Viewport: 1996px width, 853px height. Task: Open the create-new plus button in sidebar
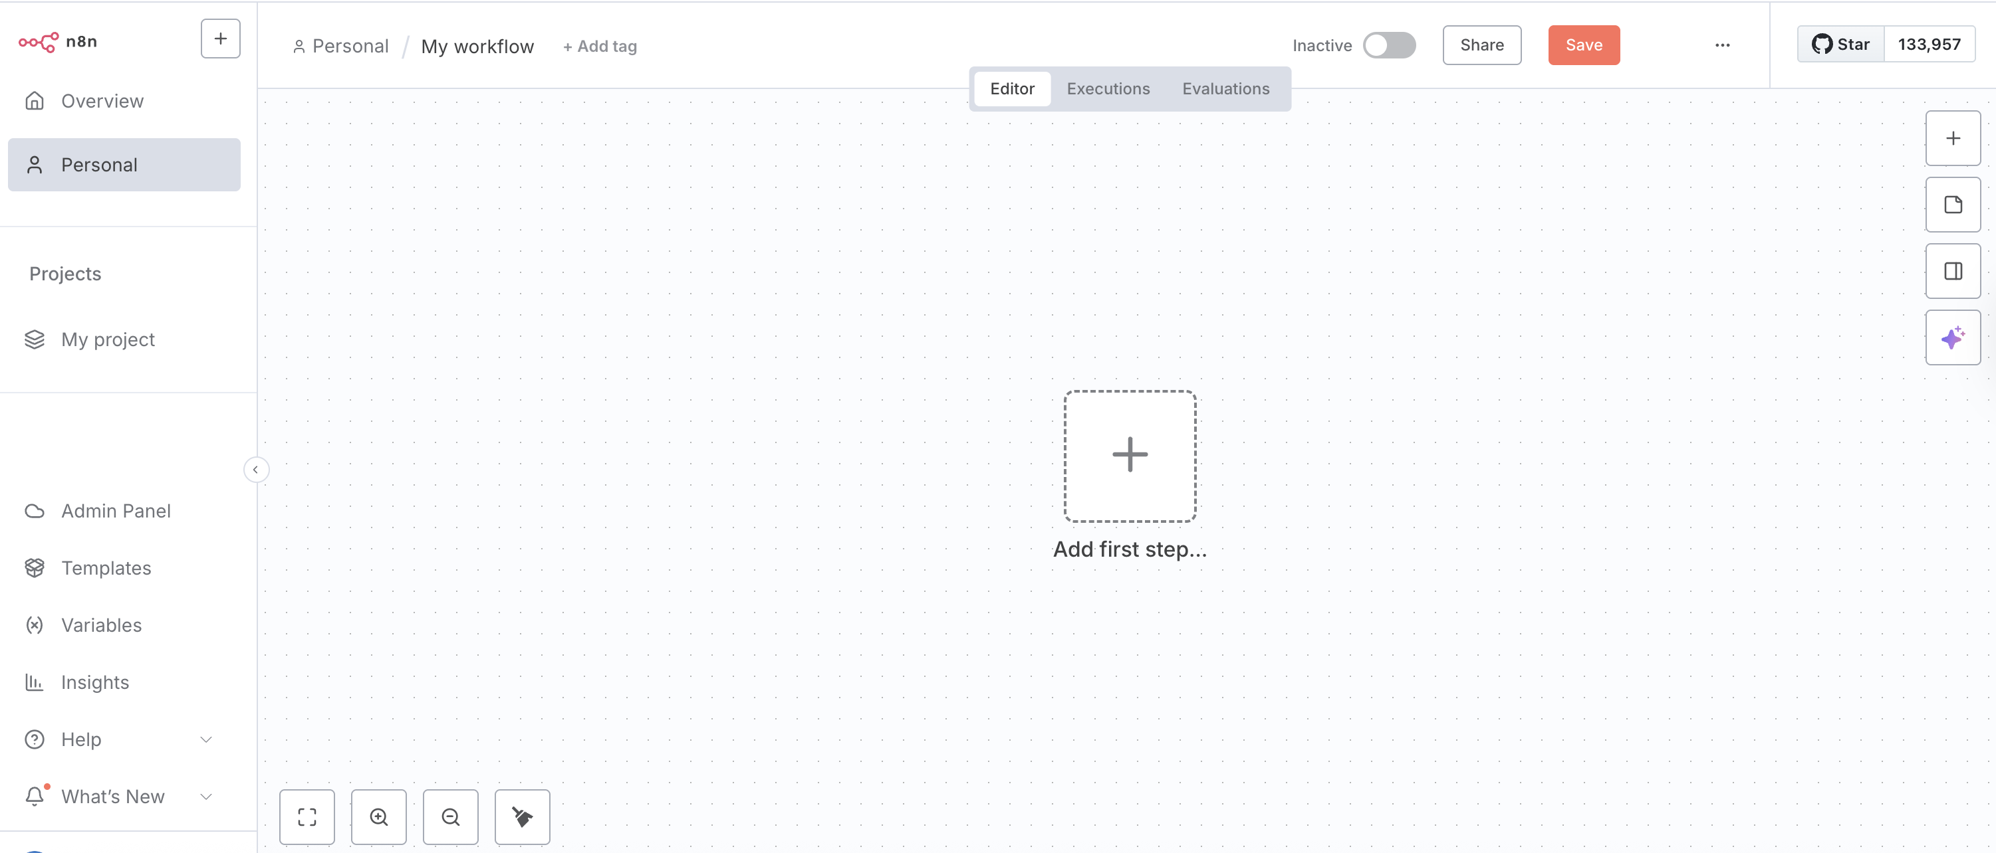click(x=220, y=39)
